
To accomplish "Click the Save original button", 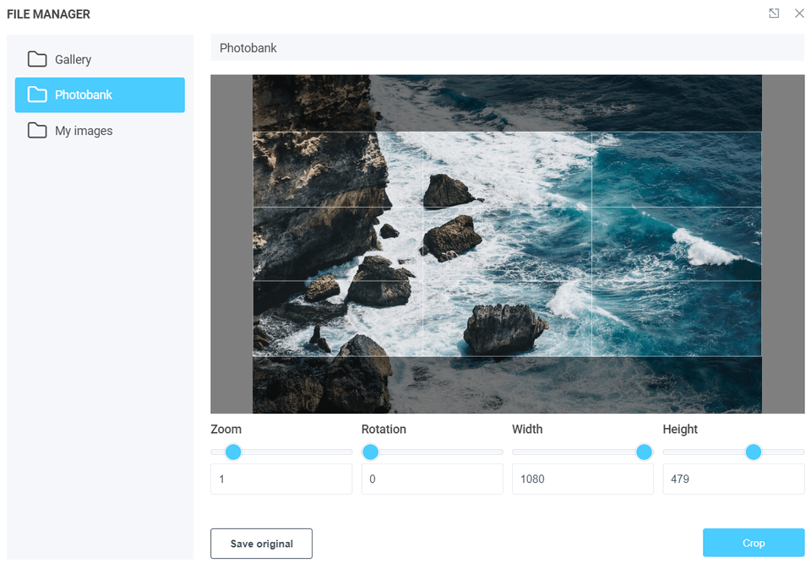I will point(261,544).
